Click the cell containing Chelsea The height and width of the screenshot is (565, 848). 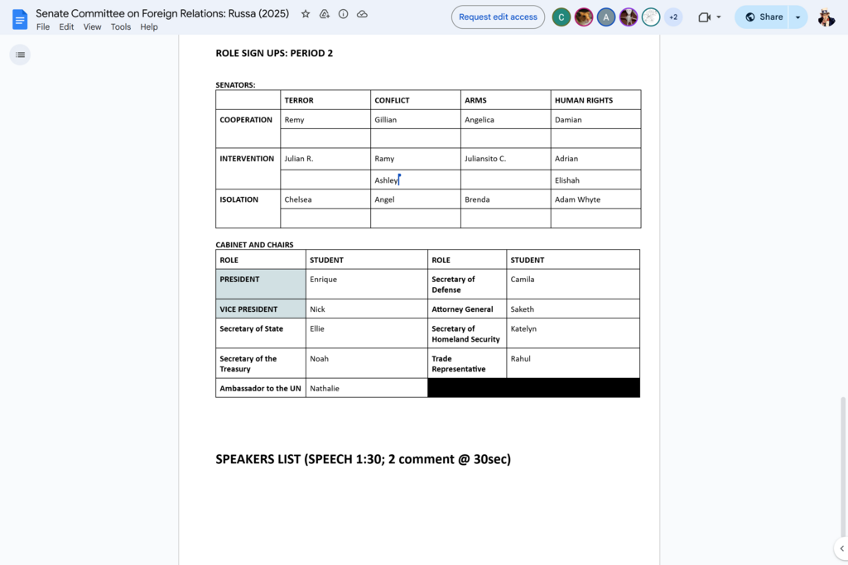(325, 199)
